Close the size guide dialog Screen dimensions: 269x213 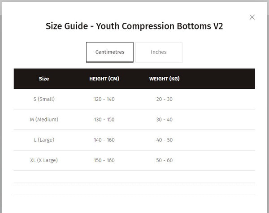click(x=252, y=17)
